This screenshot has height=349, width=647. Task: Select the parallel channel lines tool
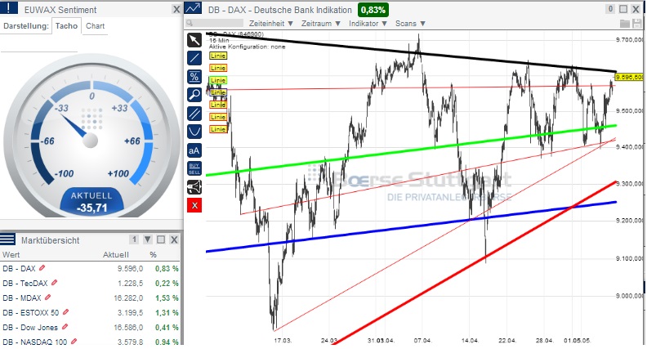[194, 114]
